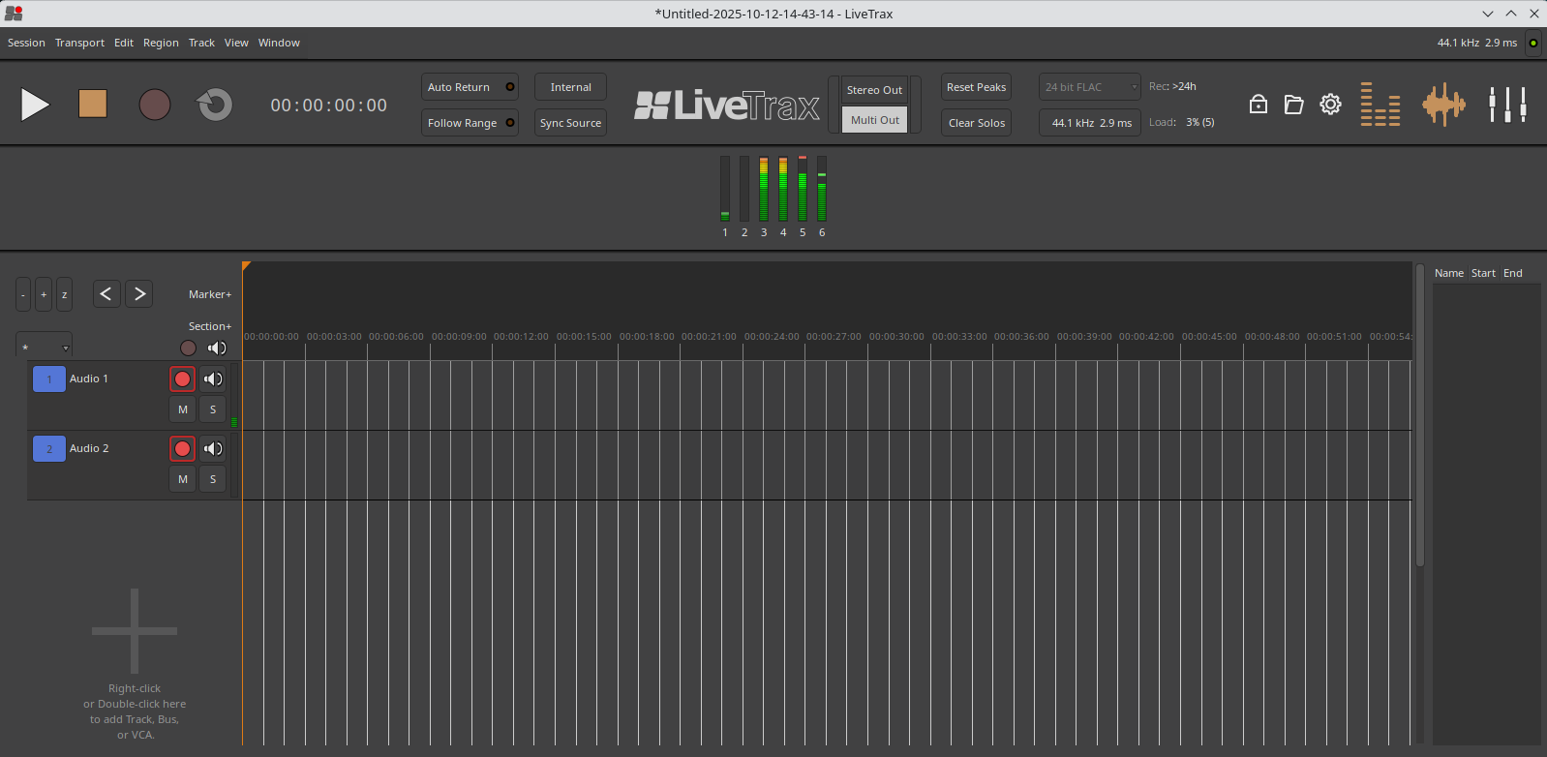Open session folder icon
Screen dimensions: 1547x757
pyautogui.click(x=1294, y=105)
